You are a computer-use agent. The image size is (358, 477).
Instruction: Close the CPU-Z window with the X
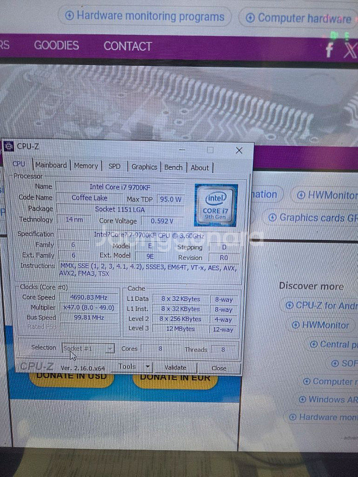(x=239, y=151)
